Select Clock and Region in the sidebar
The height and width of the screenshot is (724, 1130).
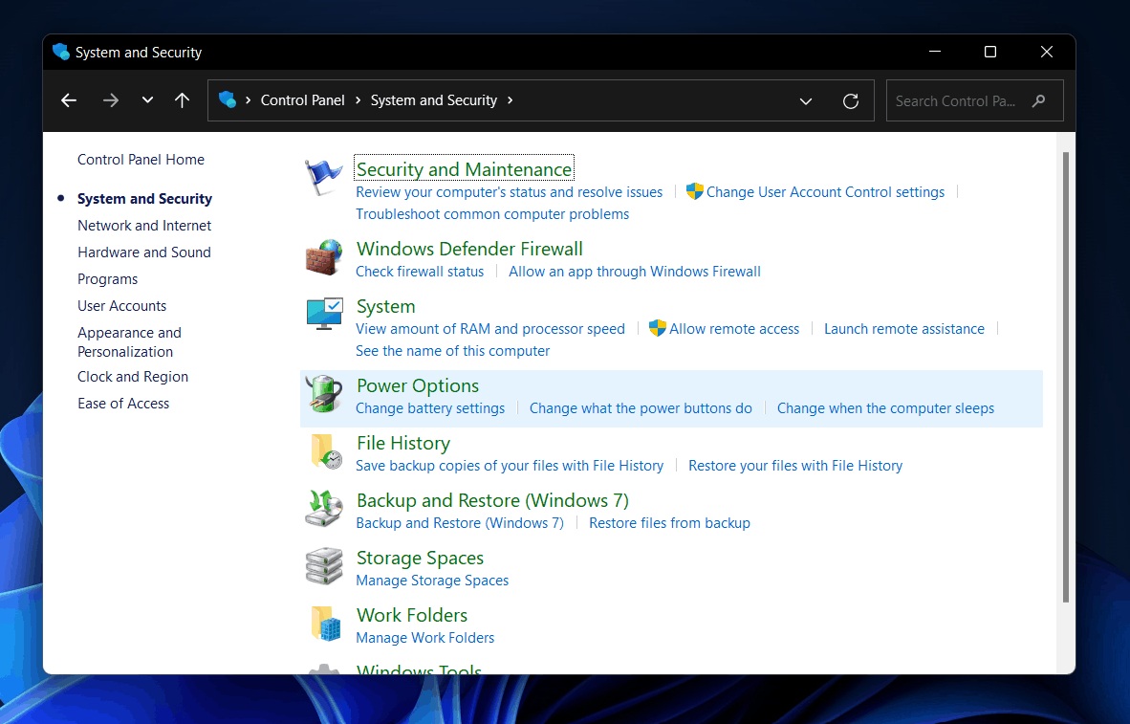pyautogui.click(x=132, y=376)
